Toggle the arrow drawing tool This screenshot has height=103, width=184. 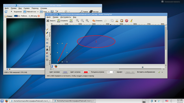click(x=47, y=39)
